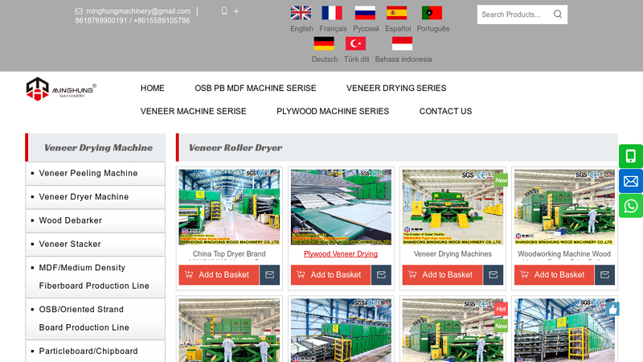Open second-row product image with Hot badge
The height and width of the screenshot is (362, 643).
click(x=453, y=331)
